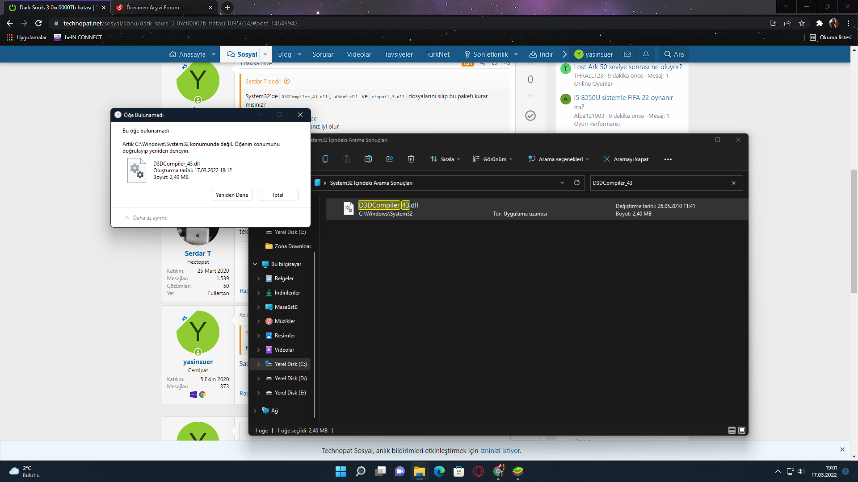Switch to details list view layout
Image resolution: width=858 pixels, height=482 pixels.
(x=732, y=430)
